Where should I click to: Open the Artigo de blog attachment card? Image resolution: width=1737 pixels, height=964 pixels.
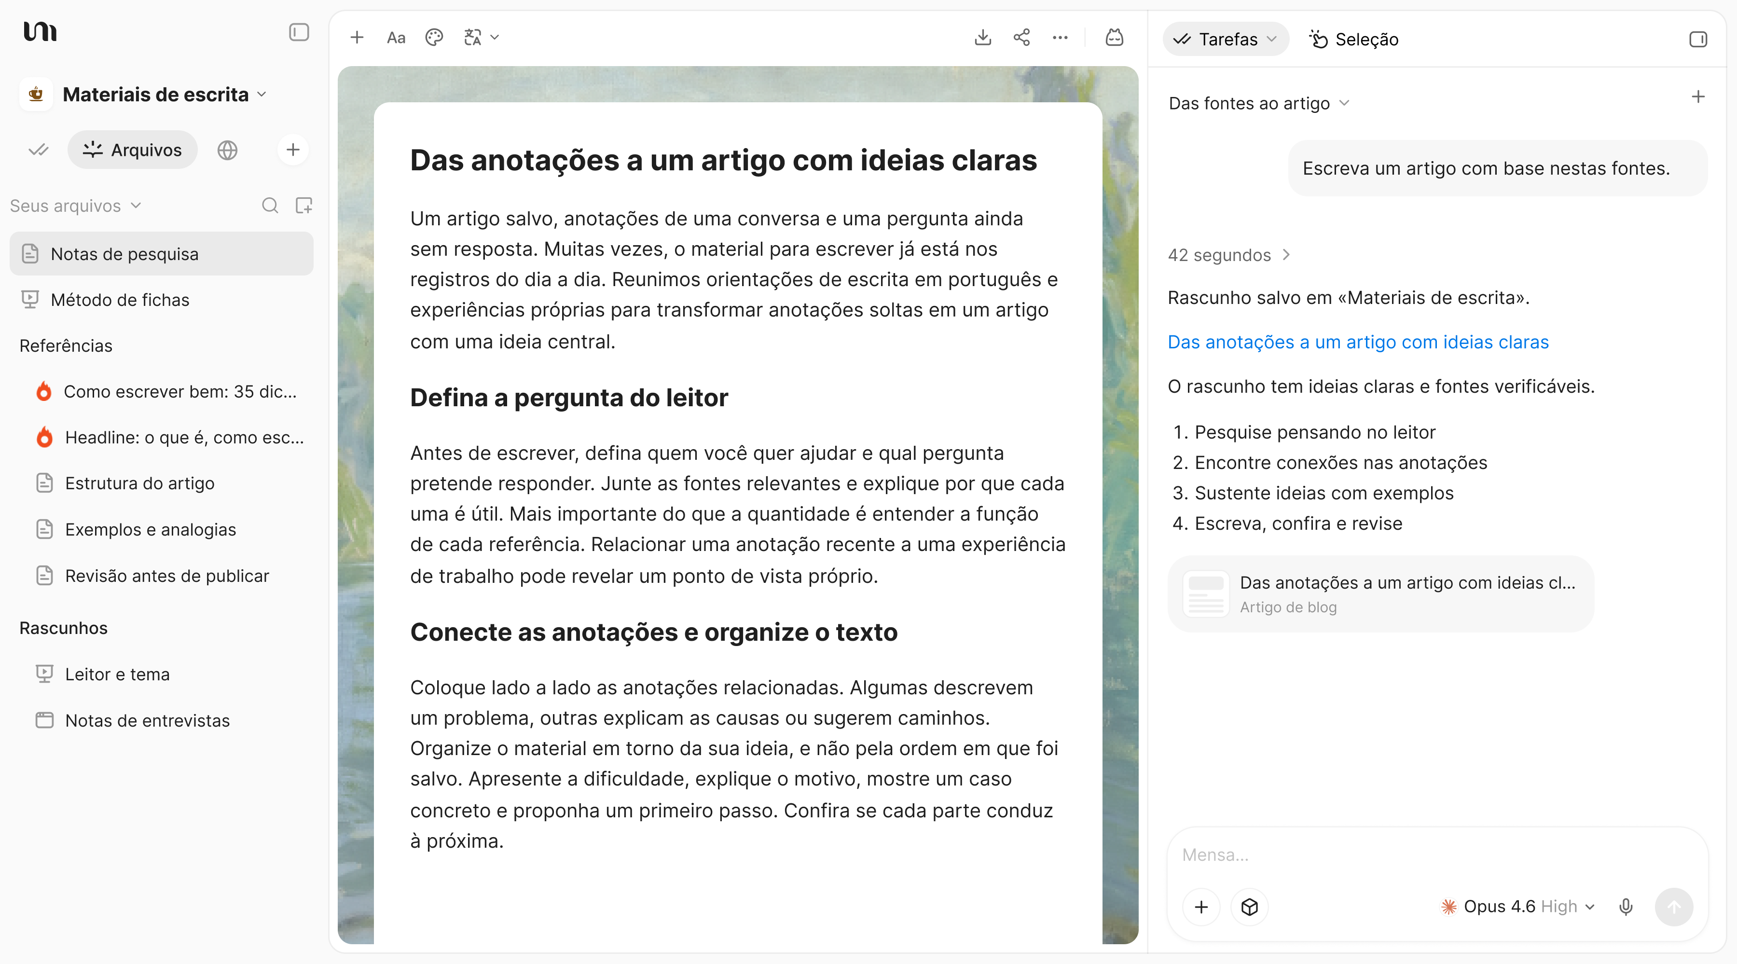[1380, 594]
